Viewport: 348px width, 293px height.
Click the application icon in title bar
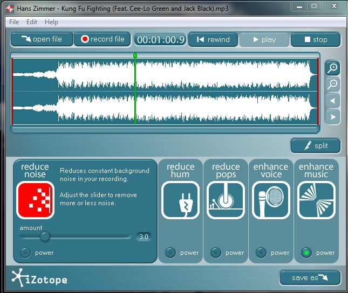tap(10, 9)
